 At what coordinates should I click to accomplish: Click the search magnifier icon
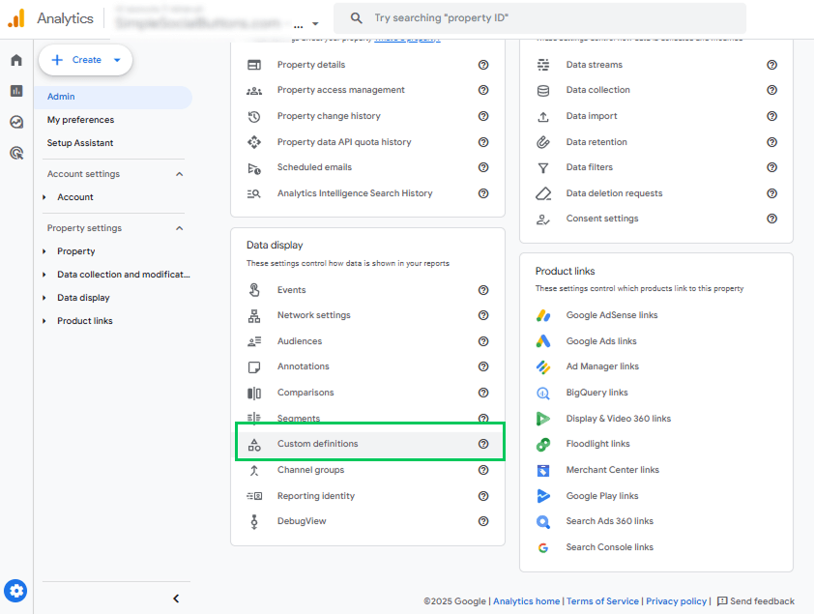click(x=356, y=18)
